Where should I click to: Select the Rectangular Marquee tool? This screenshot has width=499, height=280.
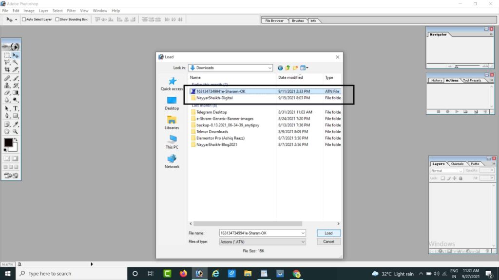(7, 55)
